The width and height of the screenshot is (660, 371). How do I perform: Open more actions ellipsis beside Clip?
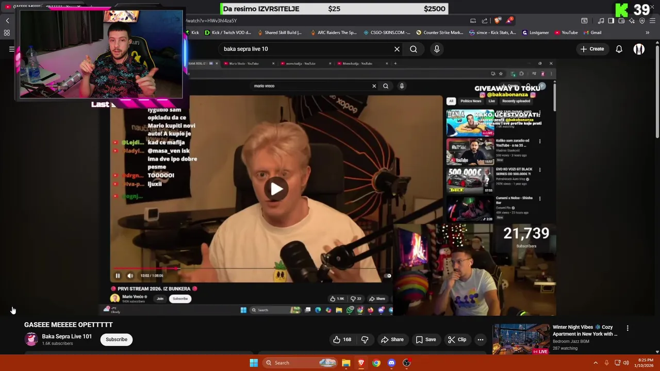point(481,340)
